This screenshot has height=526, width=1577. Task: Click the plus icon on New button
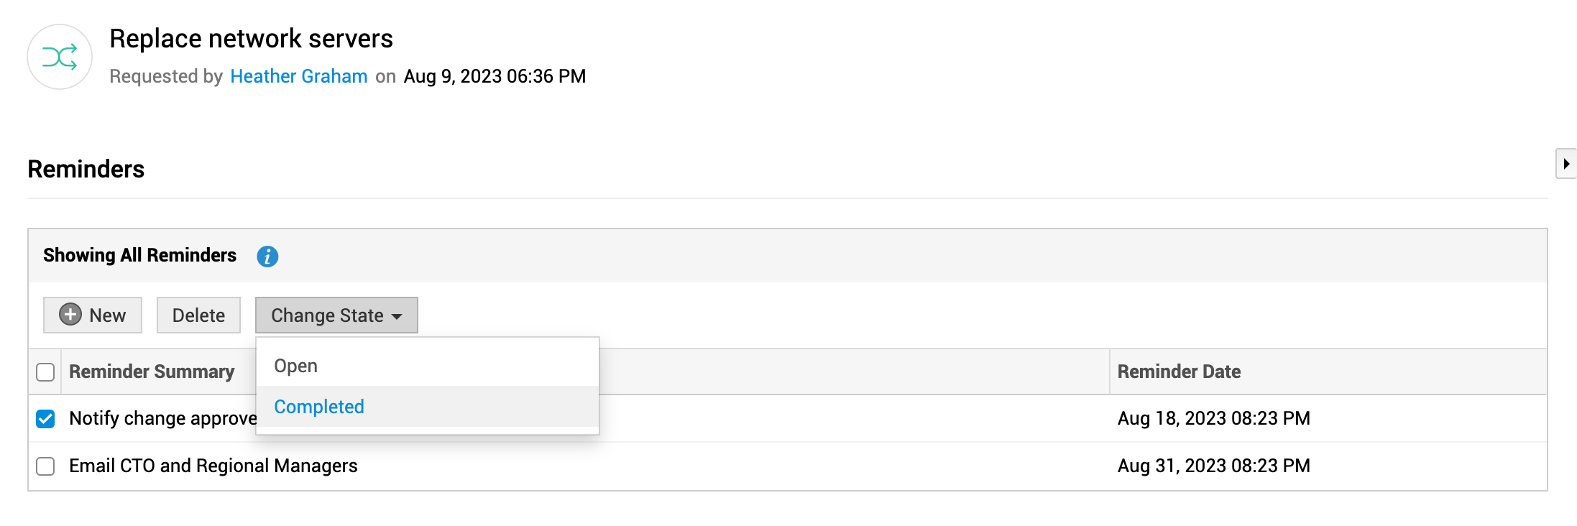70,315
